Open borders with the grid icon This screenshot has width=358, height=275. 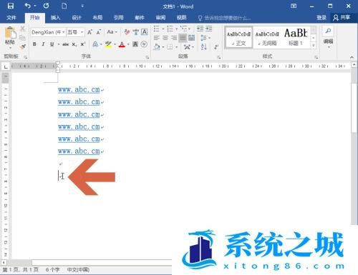[x=170, y=47]
